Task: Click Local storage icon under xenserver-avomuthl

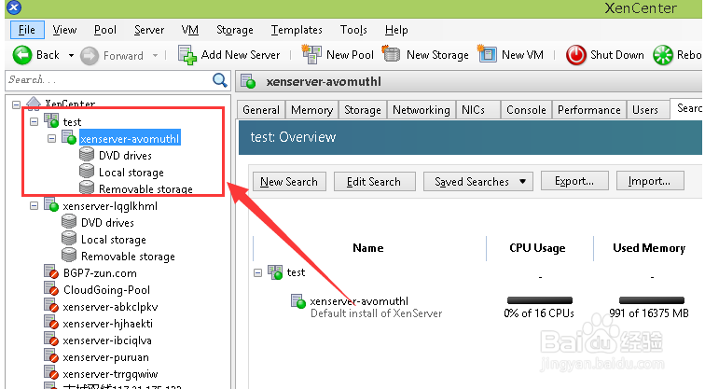Action: click(x=87, y=172)
